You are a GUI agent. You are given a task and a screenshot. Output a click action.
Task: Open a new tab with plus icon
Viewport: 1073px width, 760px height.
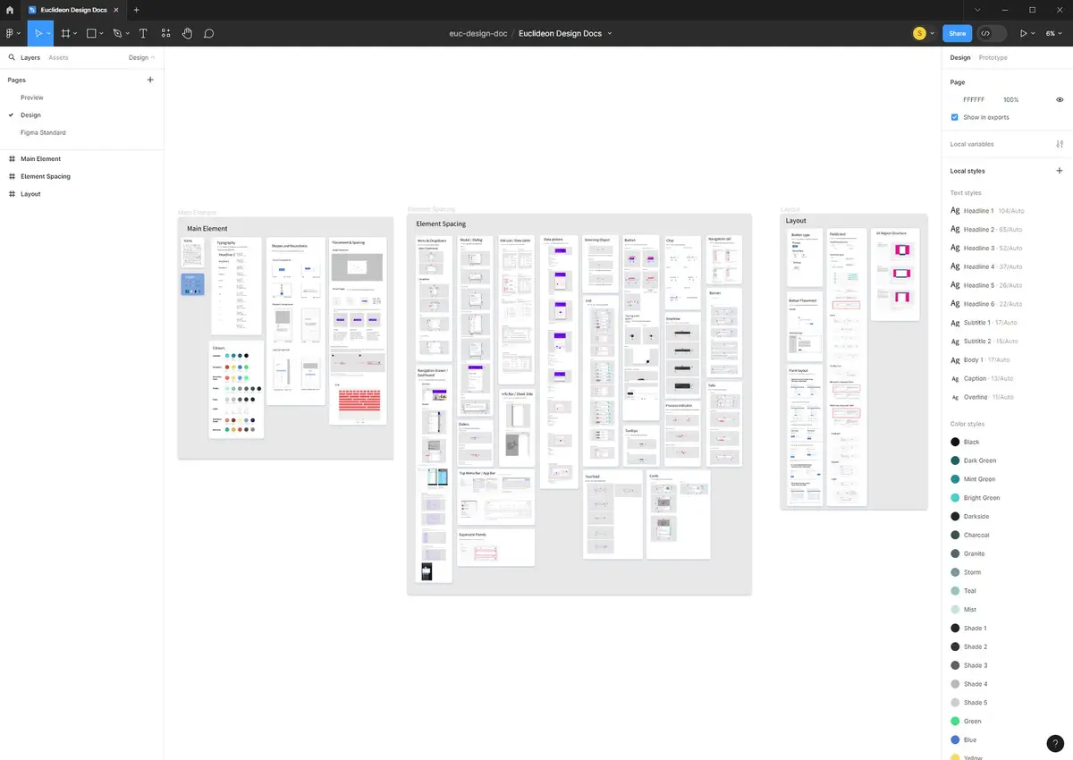pyautogui.click(x=136, y=10)
